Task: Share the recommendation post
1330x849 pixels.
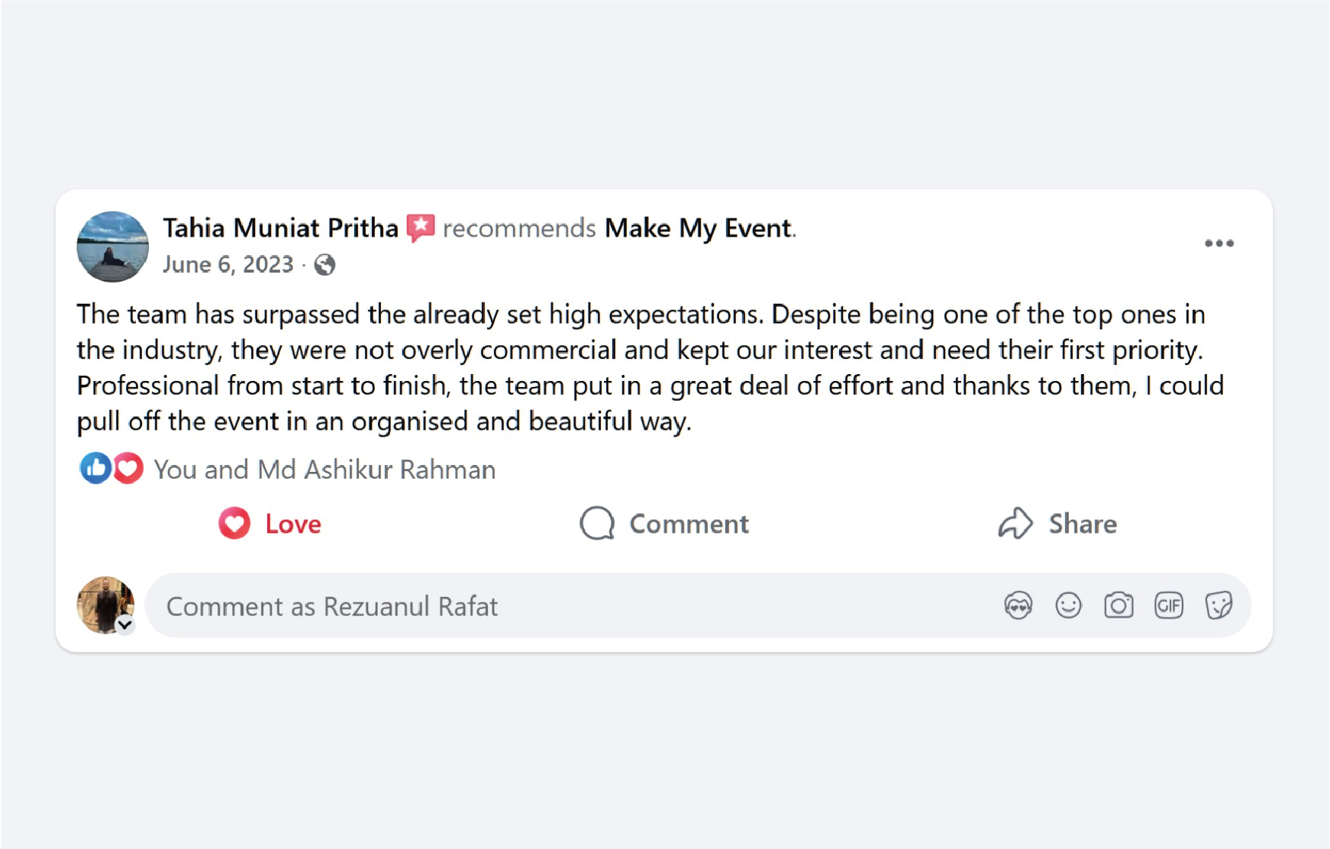Action: 1057,524
